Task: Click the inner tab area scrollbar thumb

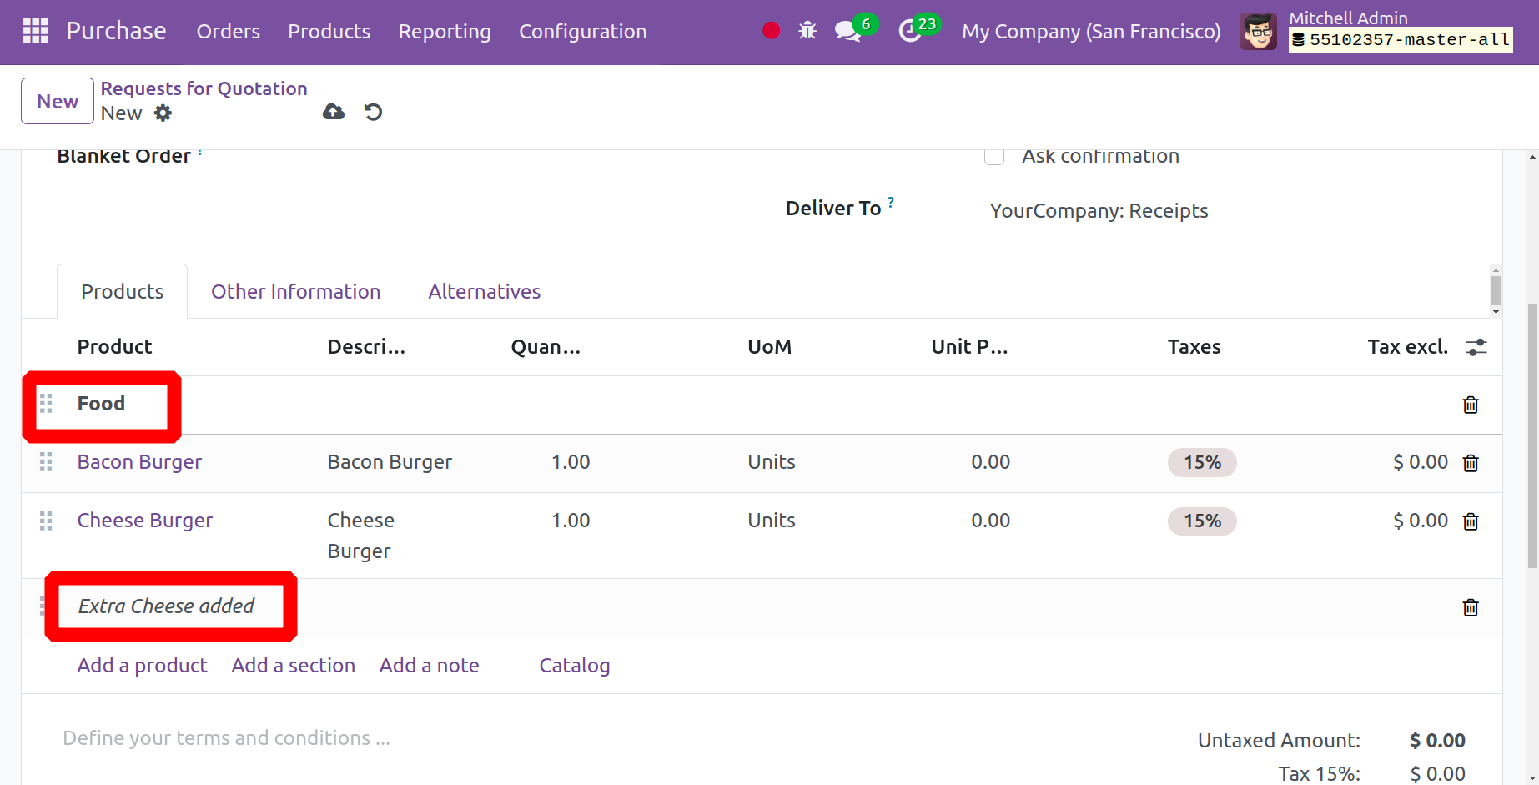Action: tap(1496, 291)
